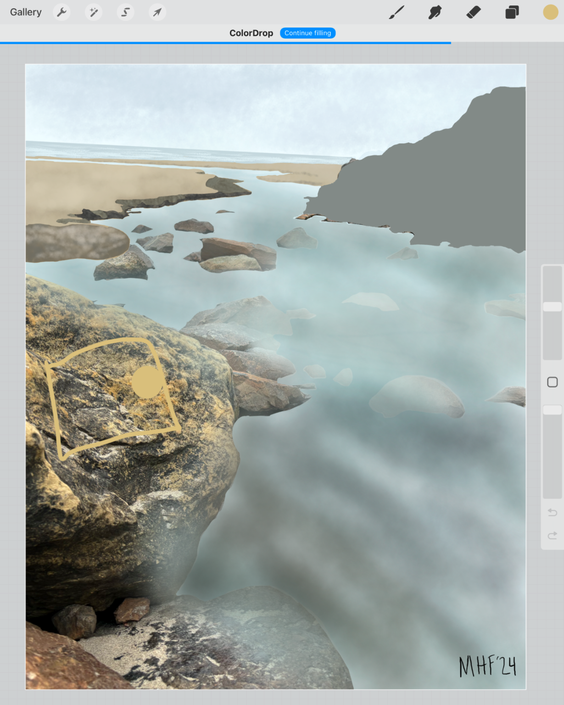The image size is (564, 705).
Task: Expand the opacity slider handle
Action: [553, 408]
